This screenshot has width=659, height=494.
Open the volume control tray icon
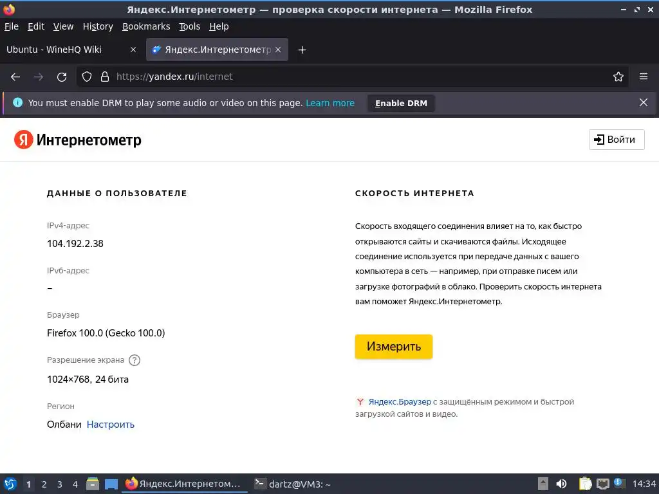561,484
